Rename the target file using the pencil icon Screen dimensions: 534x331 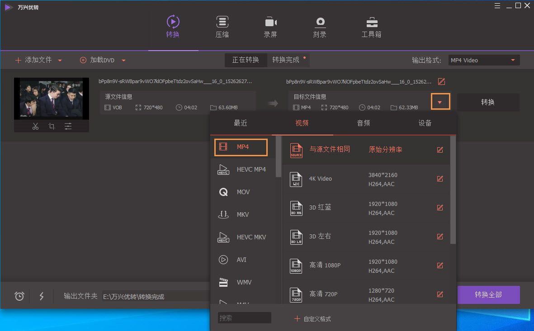(x=441, y=82)
